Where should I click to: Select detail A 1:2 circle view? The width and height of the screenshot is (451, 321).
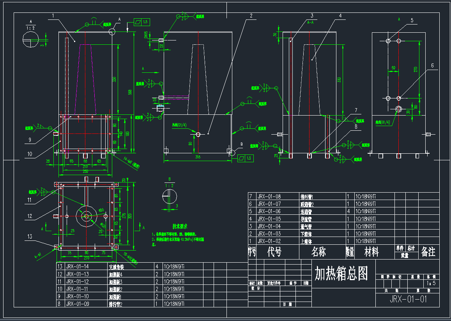[31, 39]
